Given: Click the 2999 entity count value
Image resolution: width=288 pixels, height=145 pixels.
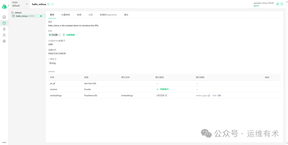Looking at the screenshot, I should click(x=50, y=44).
